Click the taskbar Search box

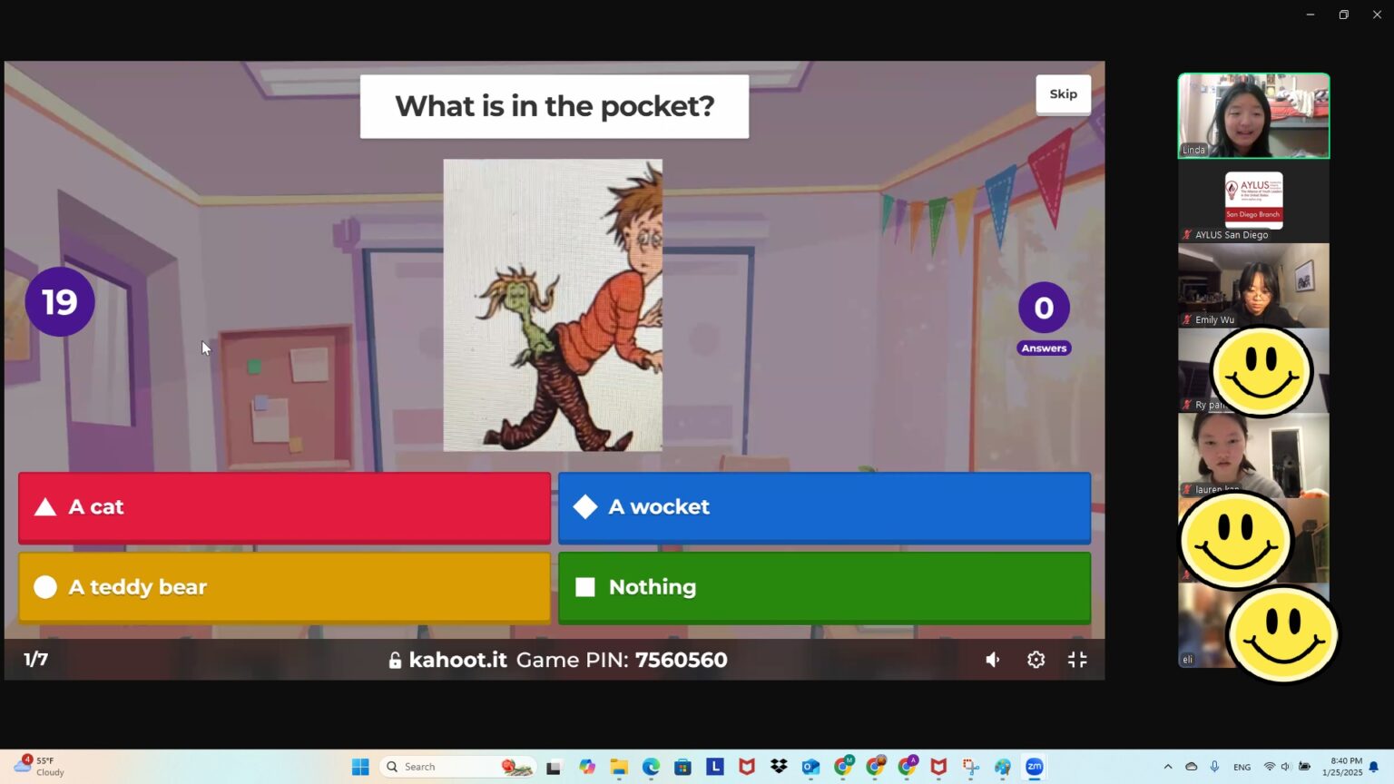point(458,767)
